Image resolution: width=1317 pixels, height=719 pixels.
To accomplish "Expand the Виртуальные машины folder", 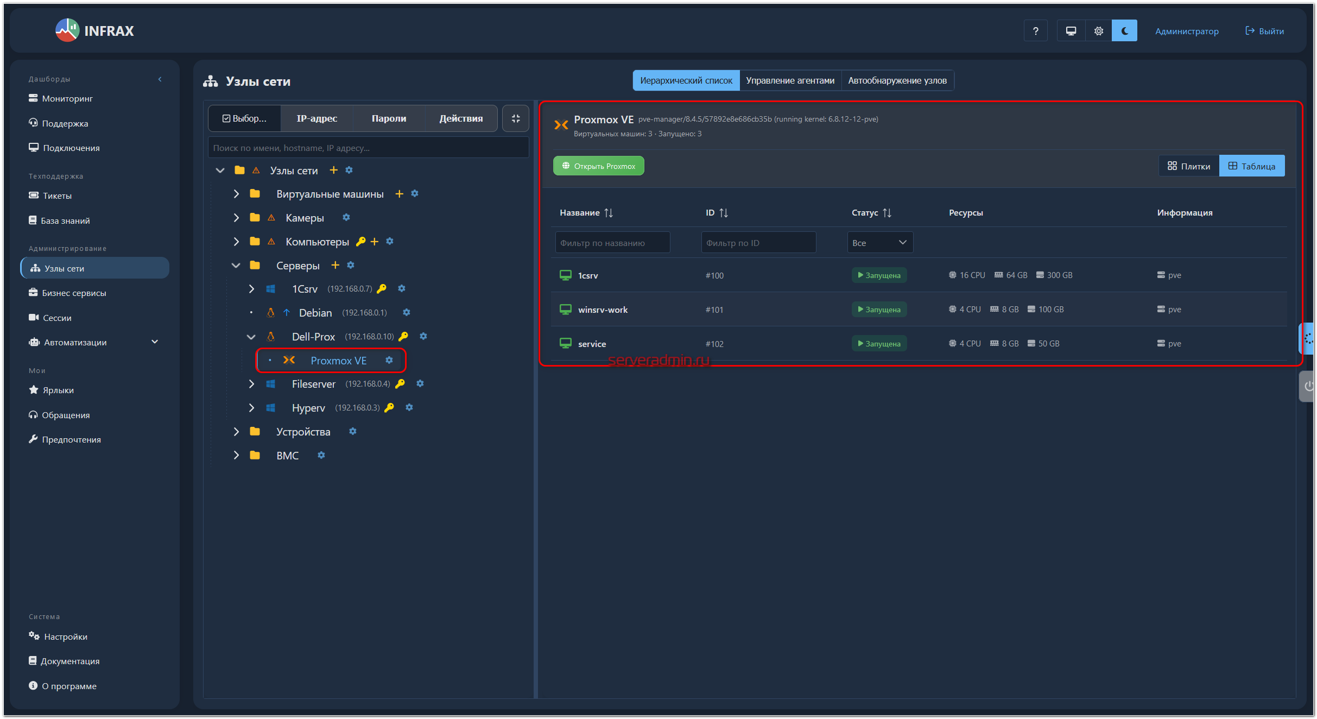I will point(236,194).
